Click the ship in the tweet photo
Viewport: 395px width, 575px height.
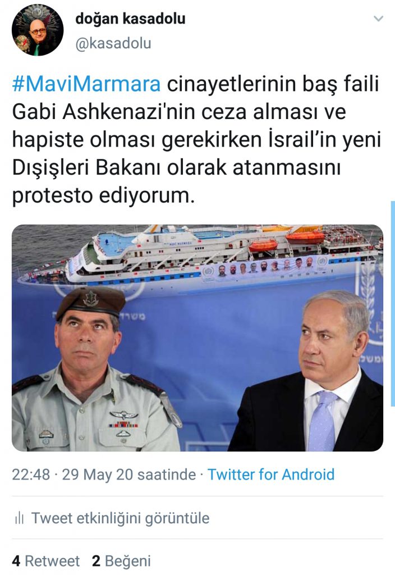pos(198,255)
